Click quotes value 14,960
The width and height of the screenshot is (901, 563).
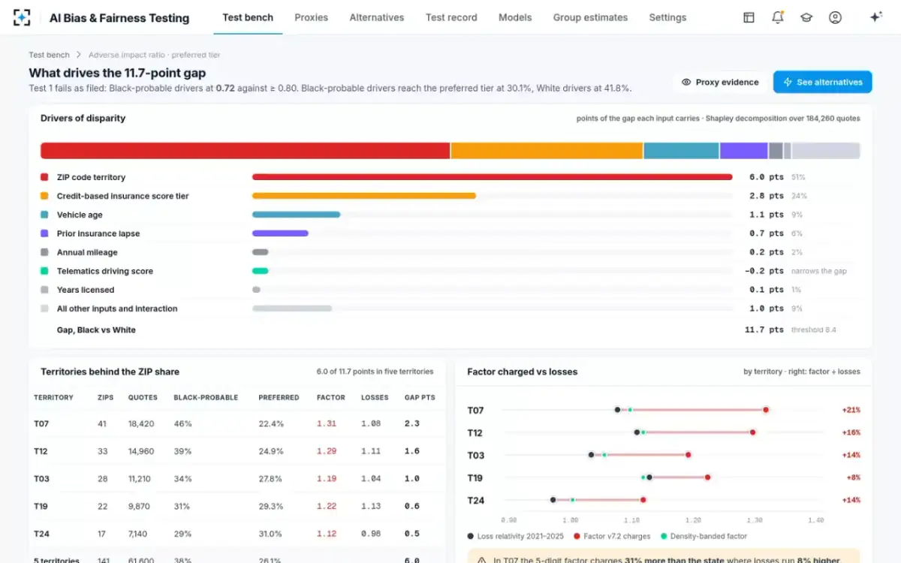coord(141,451)
